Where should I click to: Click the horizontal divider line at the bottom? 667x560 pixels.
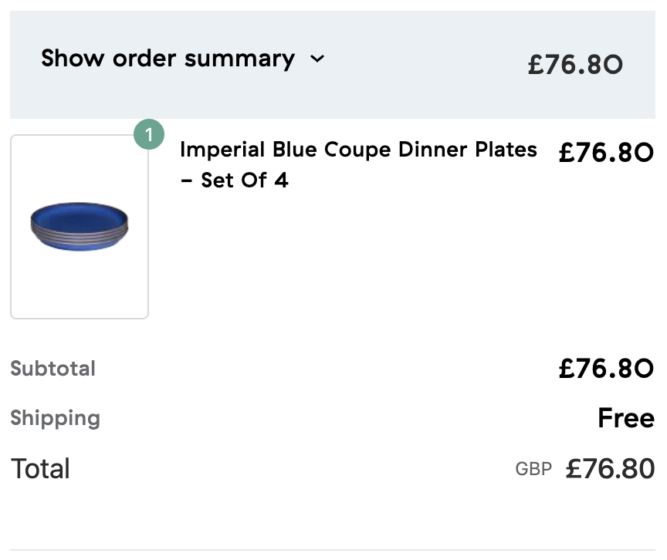click(333, 551)
